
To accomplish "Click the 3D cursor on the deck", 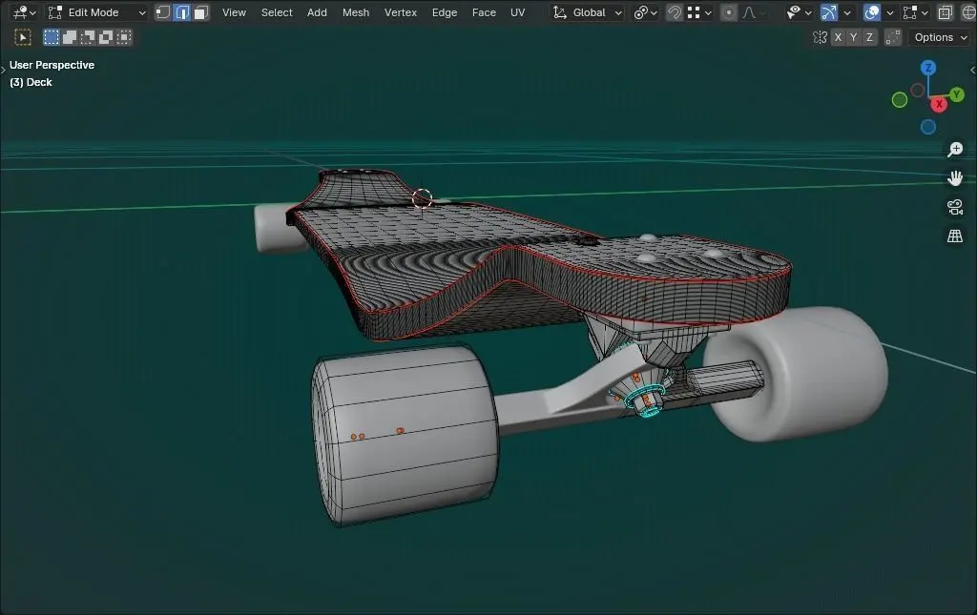I will (423, 198).
